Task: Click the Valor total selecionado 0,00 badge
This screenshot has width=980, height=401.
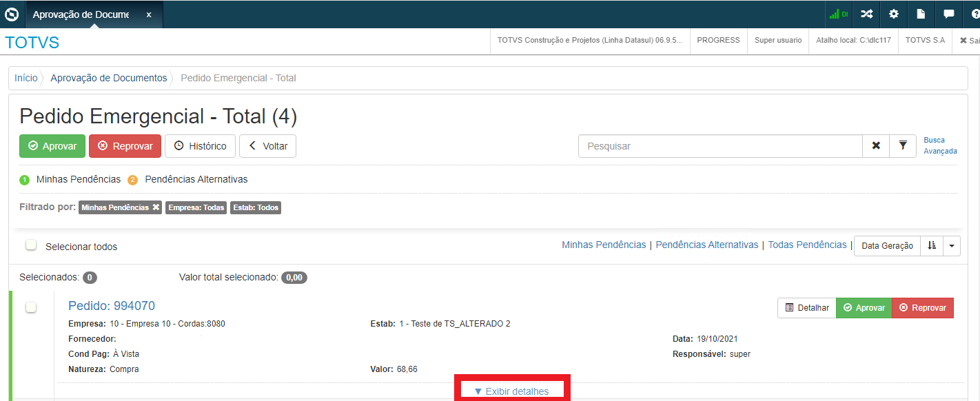Action: pyautogui.click(x=294, y=278)
